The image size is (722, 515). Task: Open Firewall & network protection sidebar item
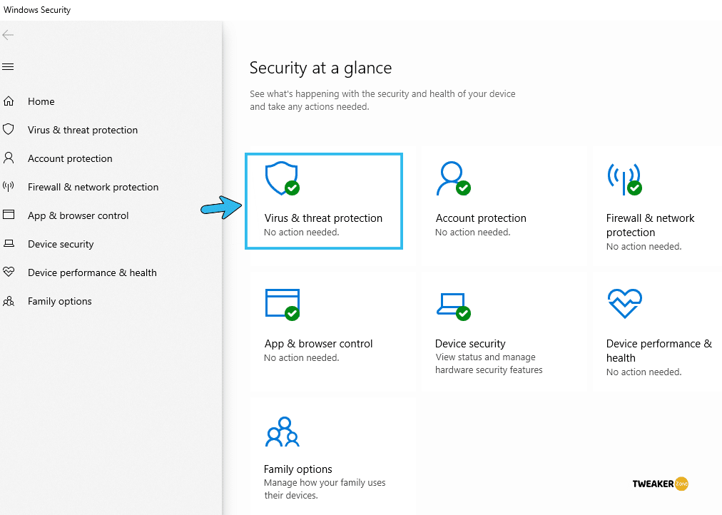coord(93,187)
